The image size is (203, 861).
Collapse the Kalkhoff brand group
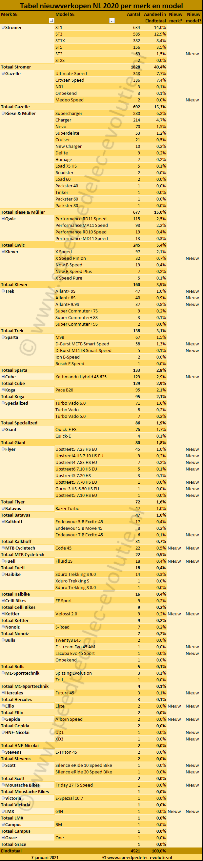(3, 522)
